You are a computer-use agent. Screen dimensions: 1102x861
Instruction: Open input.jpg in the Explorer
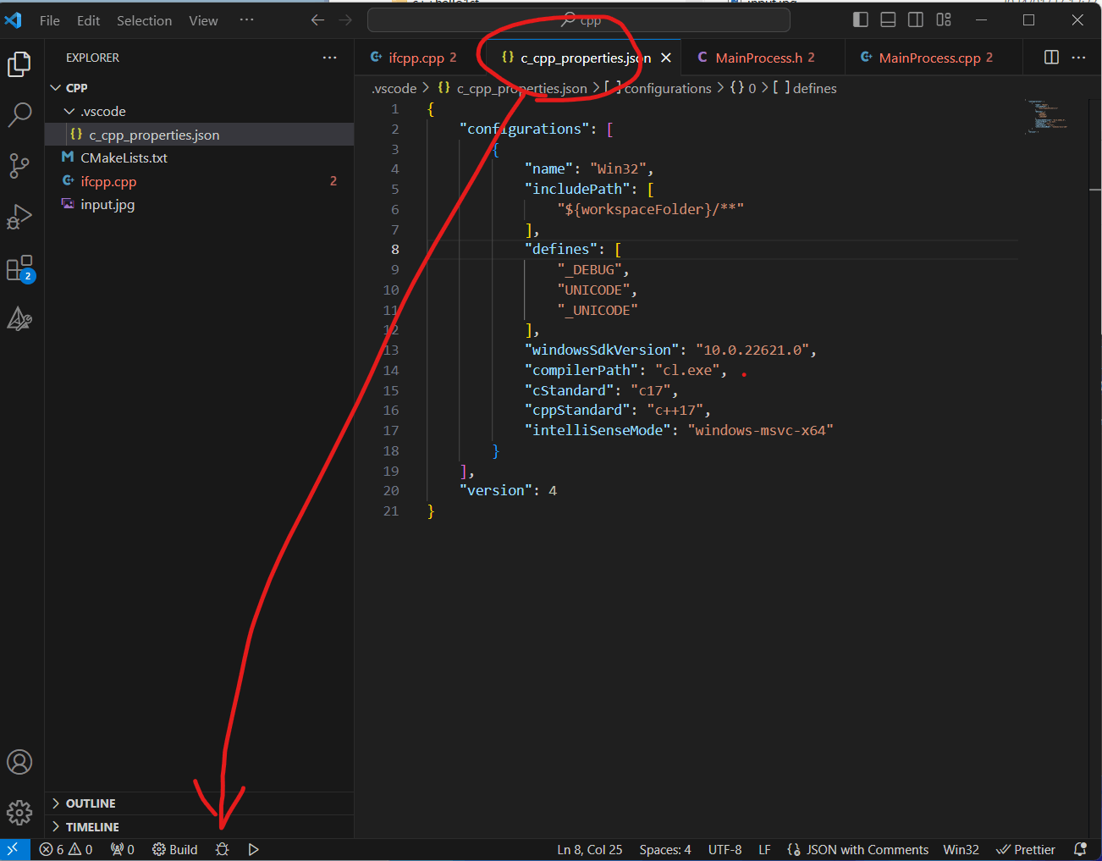pyautogui.click(x=199, y=204)
